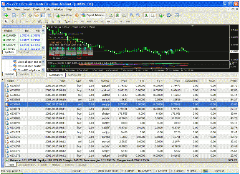Image resolution: width=240 pixels, height=174 pixels.
Task: Toggle the Market Watch panel button
Action: [23, 15]
